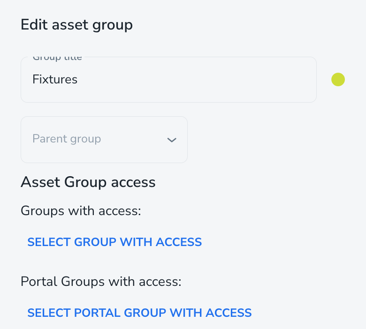Screen dimensions: 366x329
Task: Click the "Asset Group access" heading
Action: click(88, 182)
